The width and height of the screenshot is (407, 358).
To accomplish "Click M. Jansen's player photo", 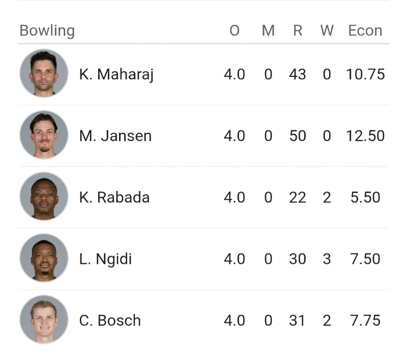I will [44, 135].
